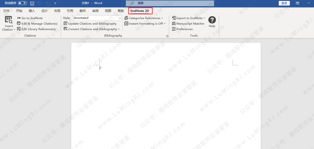Open Export to EndNote dropdown
The image size is (314, 149).
tap(188, 18)
